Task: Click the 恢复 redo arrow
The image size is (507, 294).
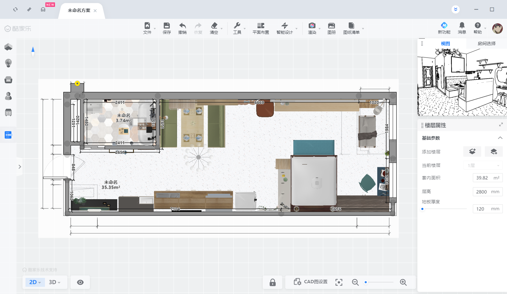Action: 198,26
